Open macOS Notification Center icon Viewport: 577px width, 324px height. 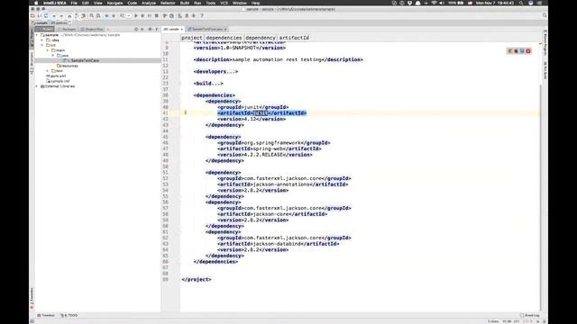click(540, 3)
